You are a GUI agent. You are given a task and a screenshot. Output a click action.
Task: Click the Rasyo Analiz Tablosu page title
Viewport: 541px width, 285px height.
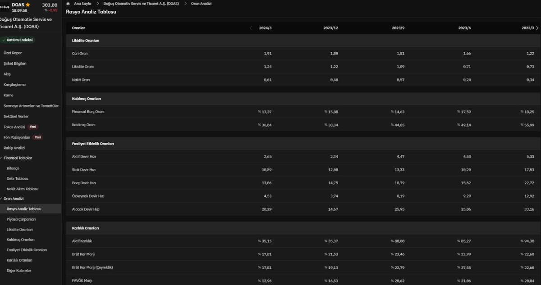(91, 12)
